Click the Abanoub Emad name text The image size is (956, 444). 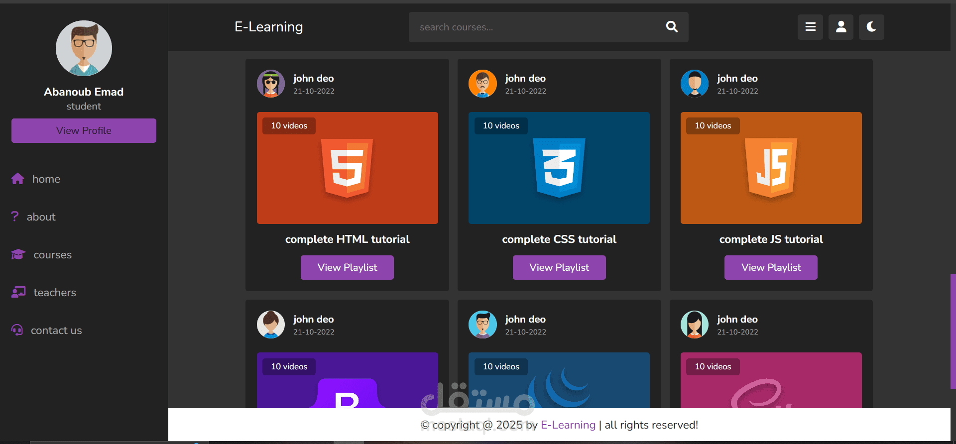coord(84,92)
